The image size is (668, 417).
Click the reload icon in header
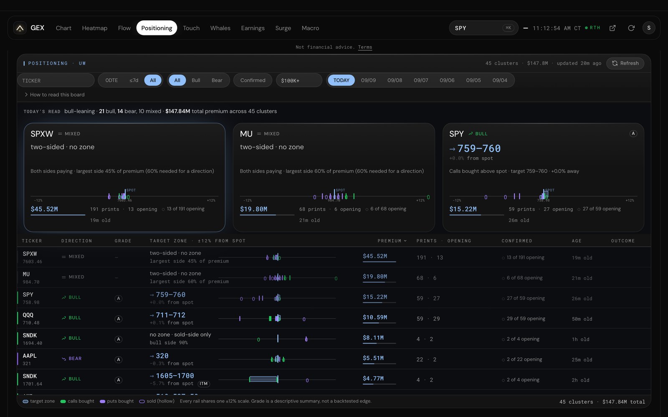coord(631,28)
